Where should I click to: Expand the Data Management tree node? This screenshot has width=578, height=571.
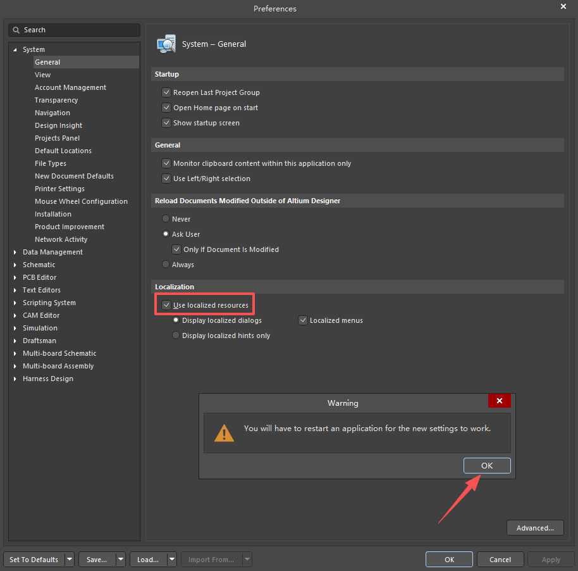tap(16, 252)
